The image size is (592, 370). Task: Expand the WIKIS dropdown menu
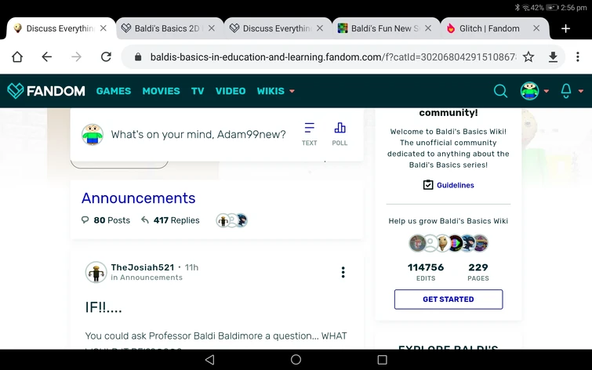click(x=275, y=91)
